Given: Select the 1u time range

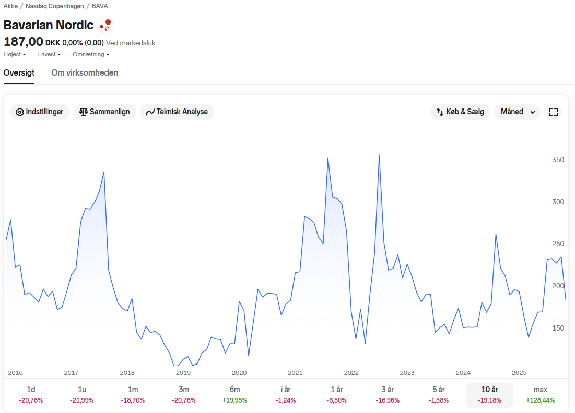Looking at the screenshot, I should pos(82,395).
